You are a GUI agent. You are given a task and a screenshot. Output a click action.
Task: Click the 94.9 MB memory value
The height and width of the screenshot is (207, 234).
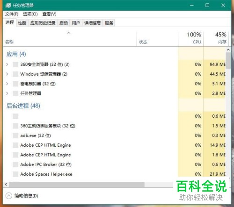pyautogui.click(x=218, y=64)
